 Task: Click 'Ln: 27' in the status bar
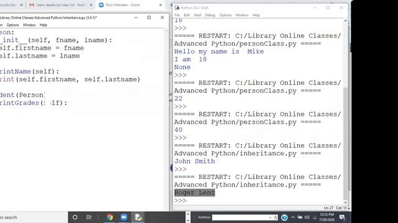point(328,208)
